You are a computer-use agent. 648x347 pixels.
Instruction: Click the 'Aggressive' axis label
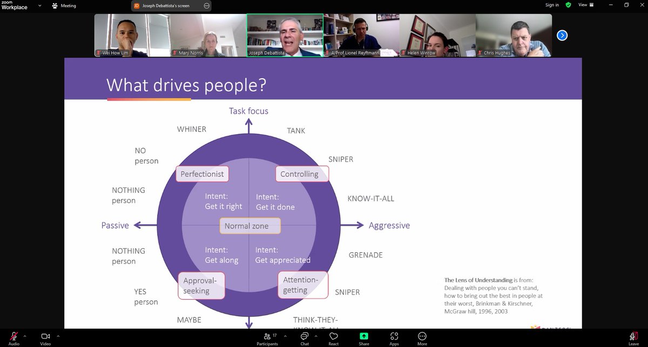point(389,225)
